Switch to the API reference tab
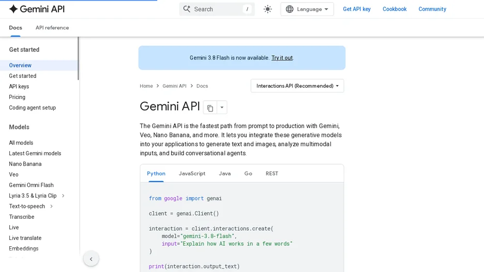Viewport: 484px width, 272px height. click(52, 28)
